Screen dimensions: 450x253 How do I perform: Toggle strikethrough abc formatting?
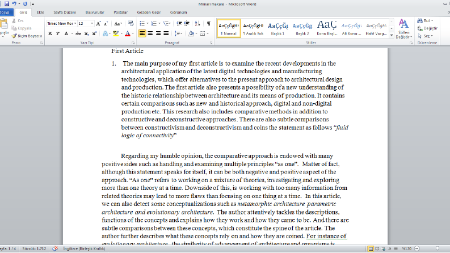78,33
